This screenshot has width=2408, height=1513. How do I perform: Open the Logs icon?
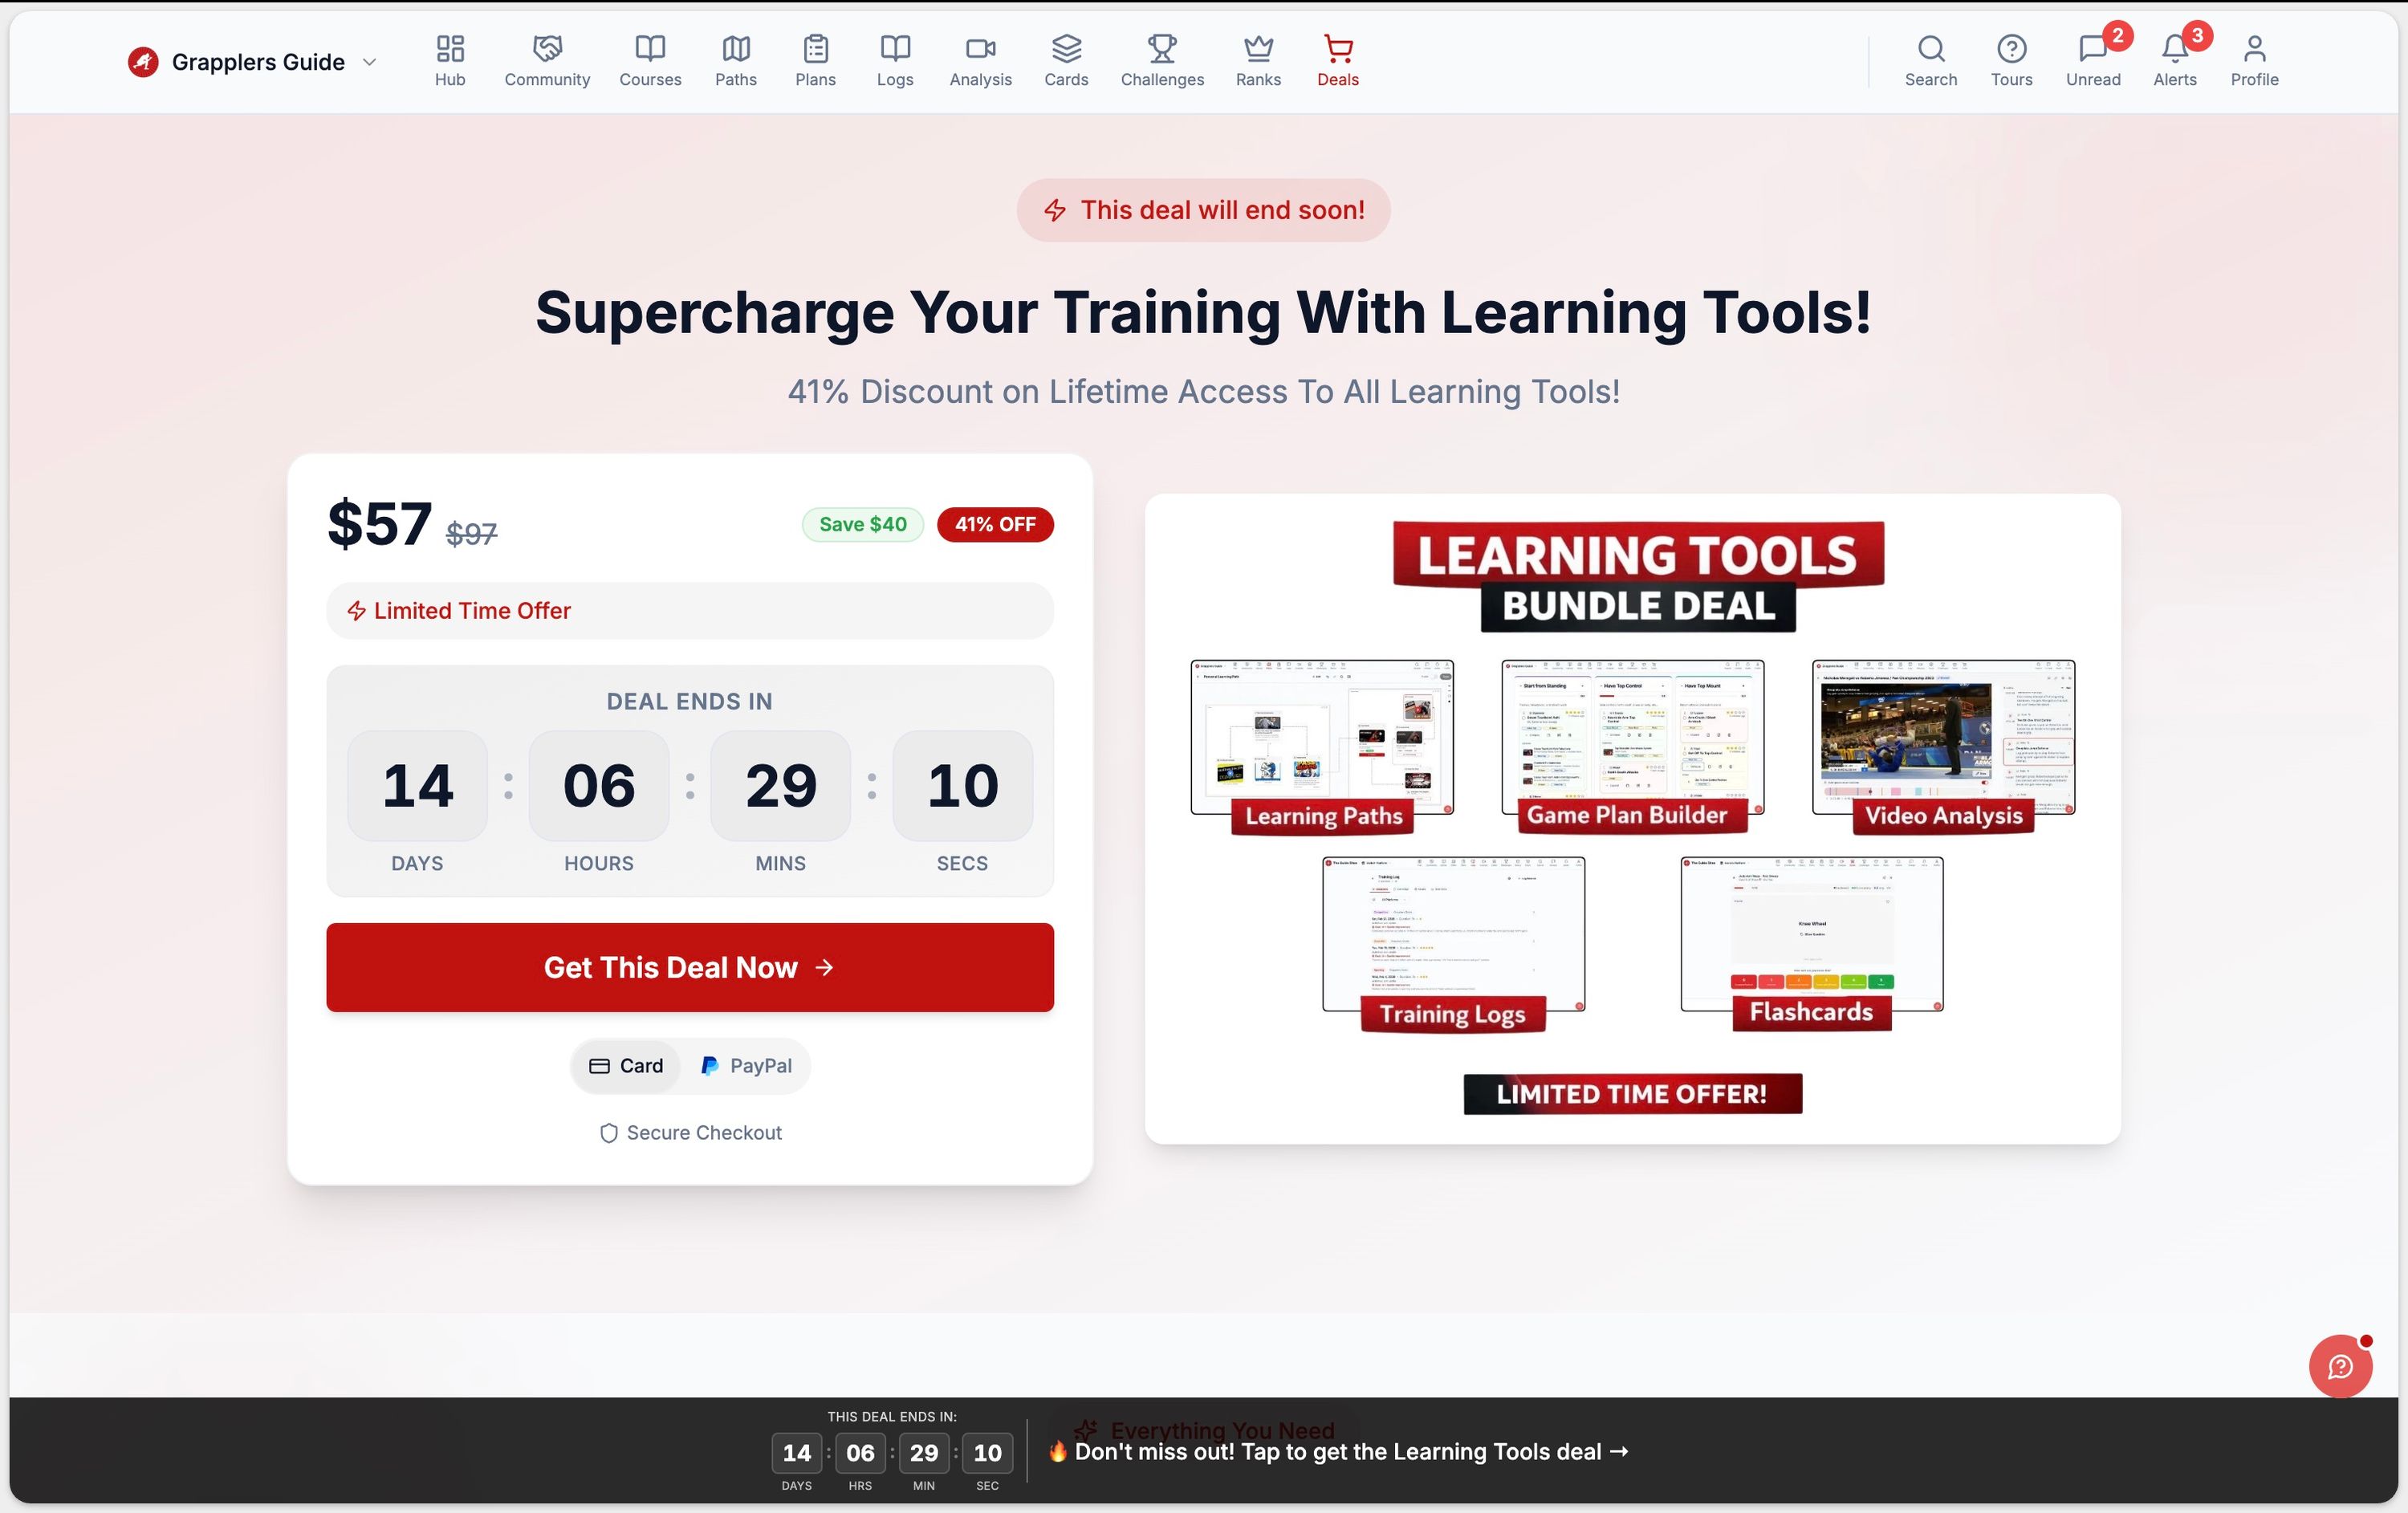pyautogui.click(x=895, y=48)
